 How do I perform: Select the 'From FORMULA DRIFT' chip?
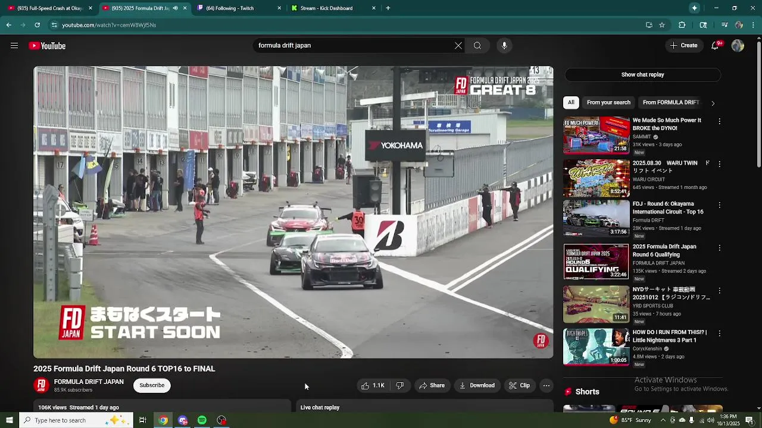[671, 102]
